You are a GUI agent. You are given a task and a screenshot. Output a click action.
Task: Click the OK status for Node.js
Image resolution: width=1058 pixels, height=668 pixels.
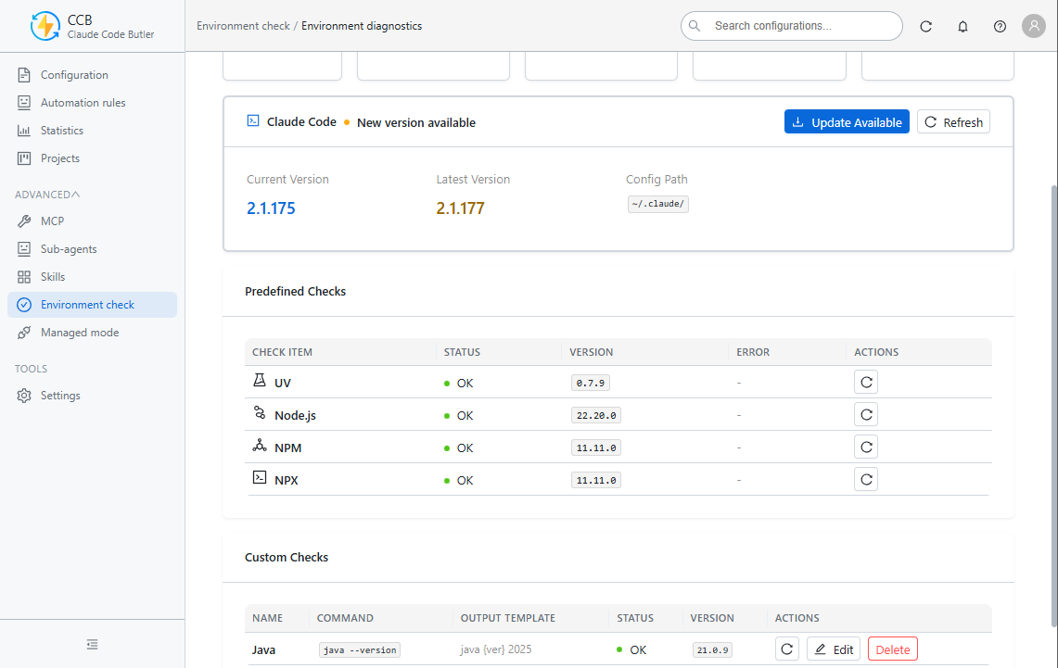tap(459, 415)
